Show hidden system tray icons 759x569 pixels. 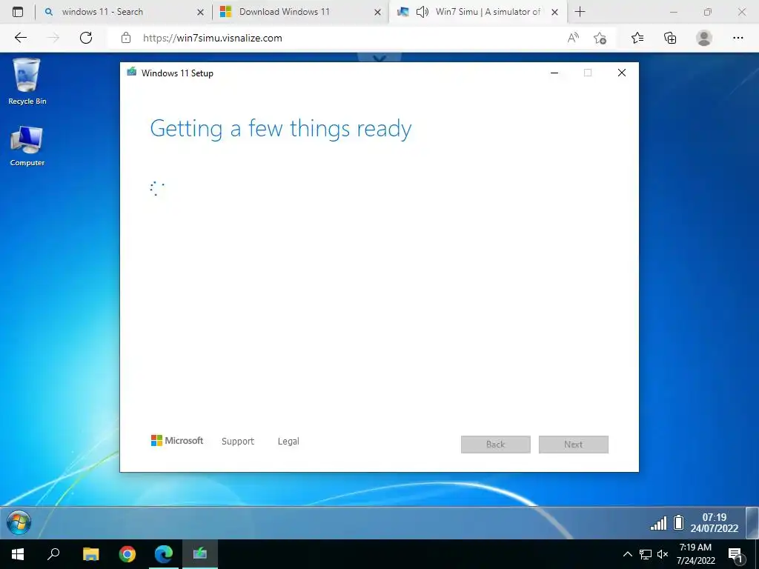tap(627, 554)
